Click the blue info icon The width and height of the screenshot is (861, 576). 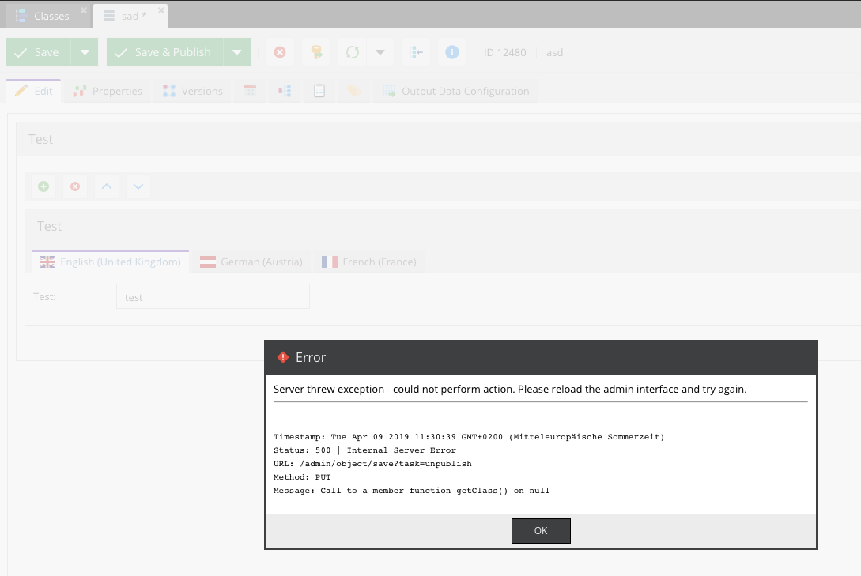[452, 52]
